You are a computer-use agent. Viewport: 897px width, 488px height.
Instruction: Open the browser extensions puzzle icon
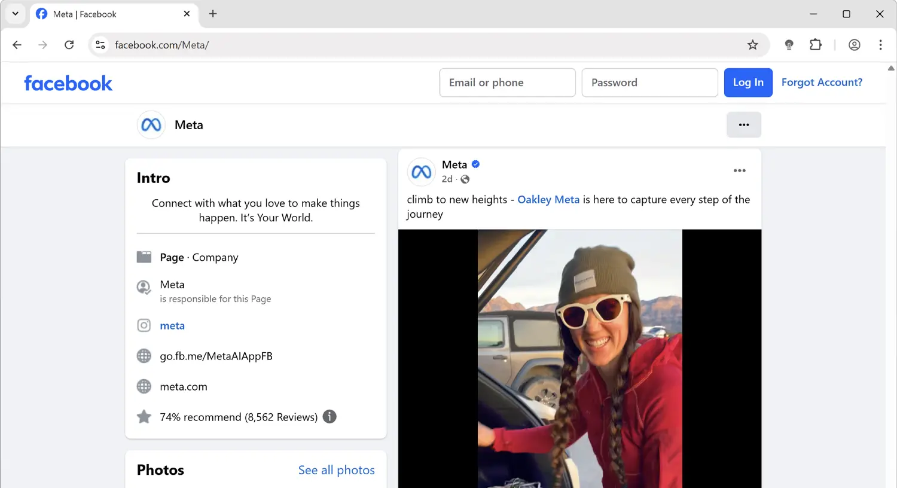click(x=815, y=44)
